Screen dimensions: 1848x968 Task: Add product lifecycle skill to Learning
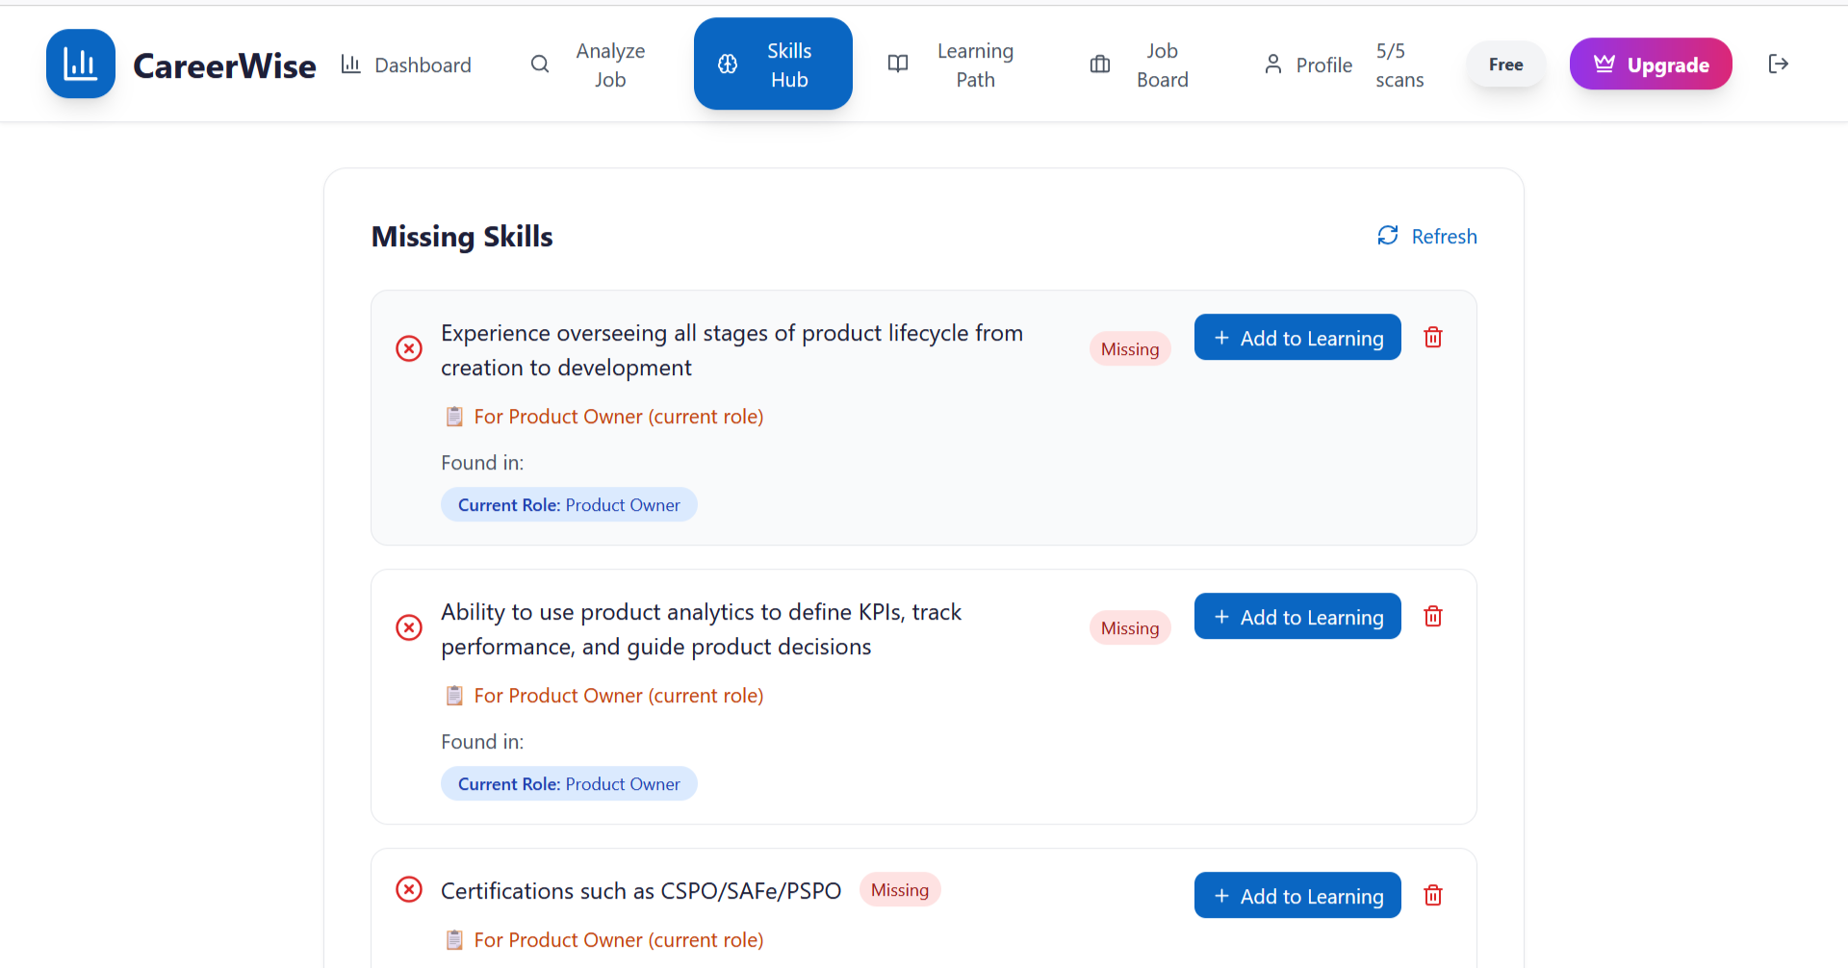click(1297, 338)
